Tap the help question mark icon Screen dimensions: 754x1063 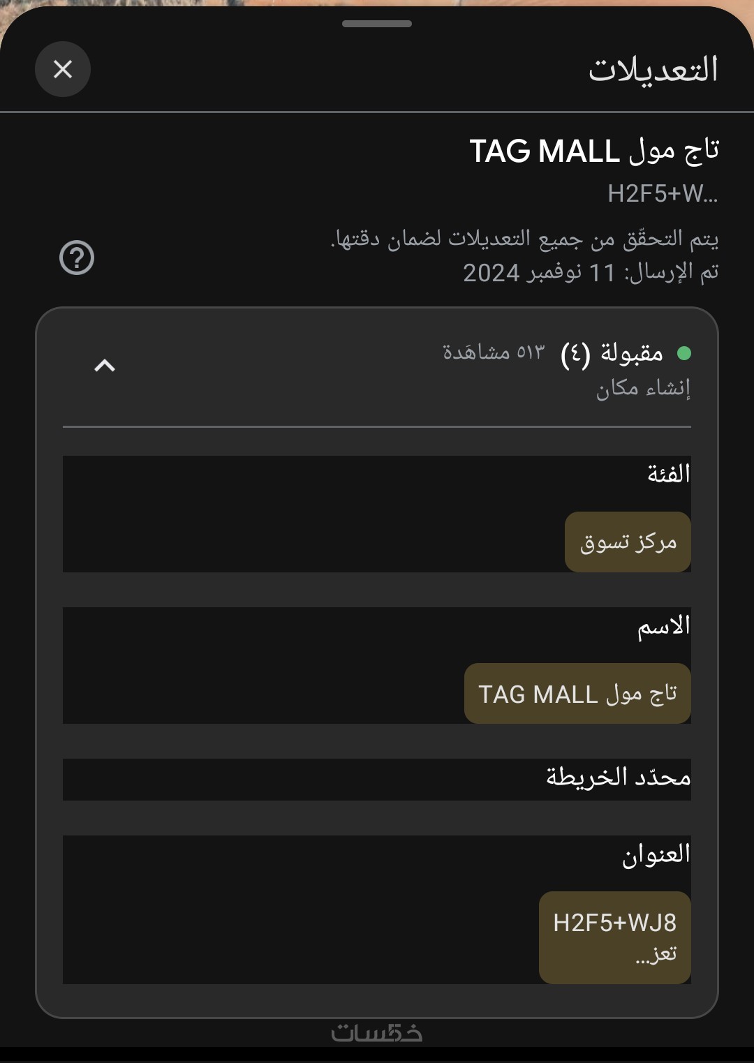pos(77,258)
